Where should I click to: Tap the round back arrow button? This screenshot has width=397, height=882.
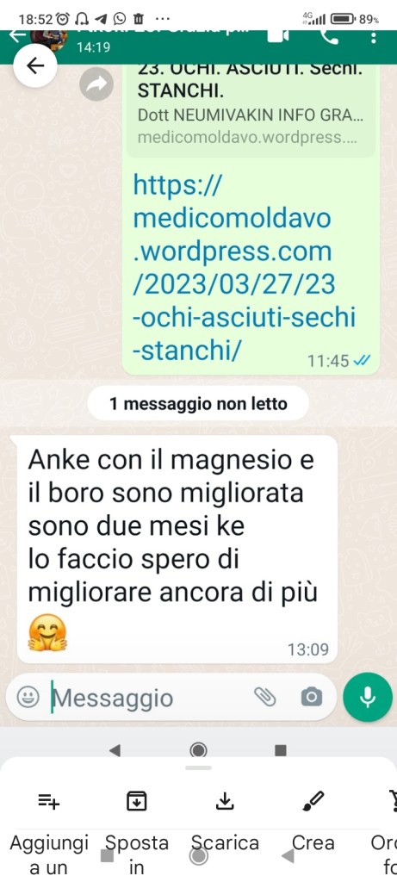click(x=35, y=66)
